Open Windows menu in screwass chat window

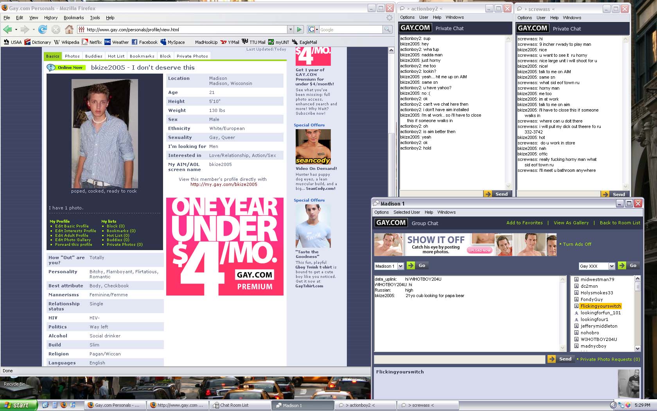tap(572, 18)
